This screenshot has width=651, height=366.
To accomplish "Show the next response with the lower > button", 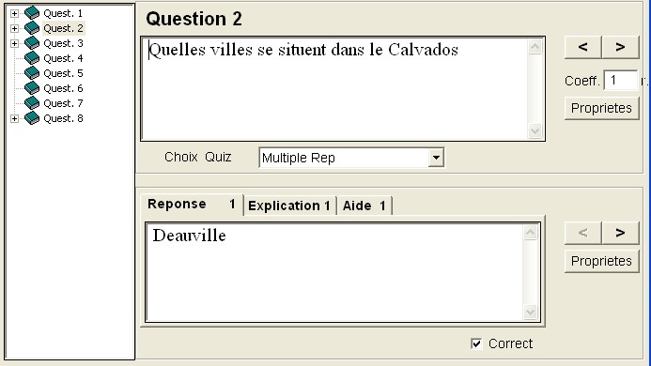I will 620,233.
